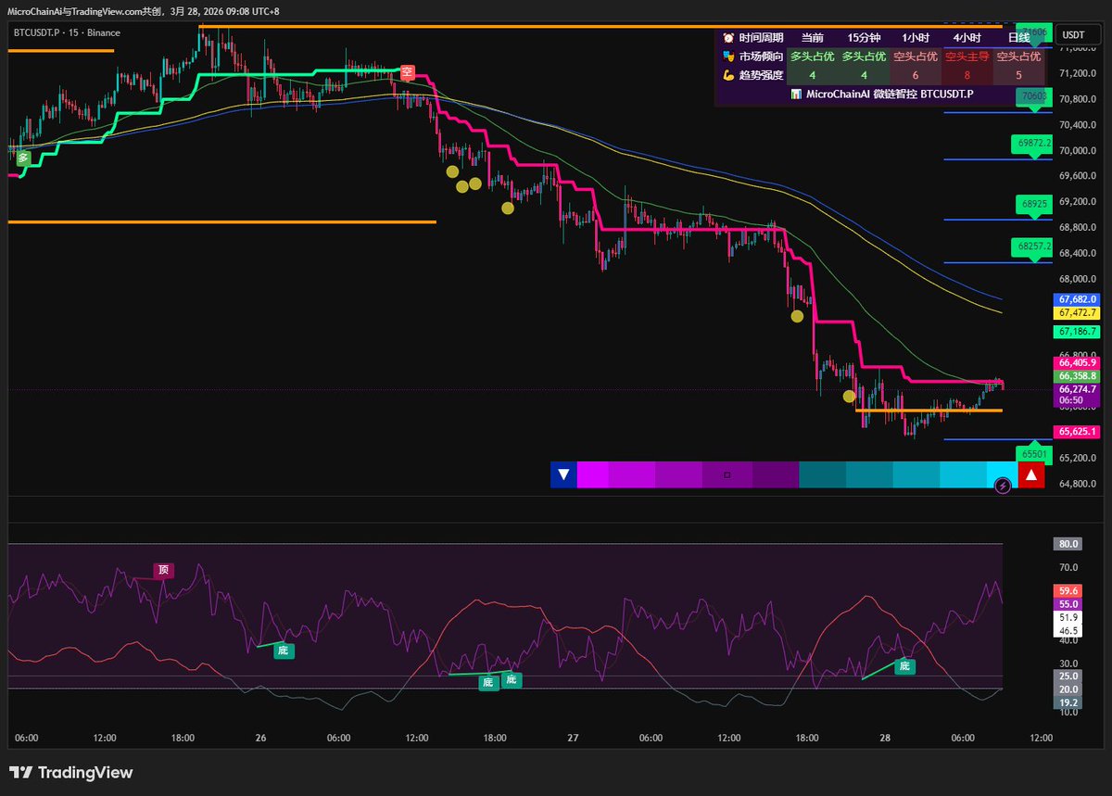Screen dimensions: 1112x796
Task: Click the purple 55.0 oscillator value label
Action: 1068,603
